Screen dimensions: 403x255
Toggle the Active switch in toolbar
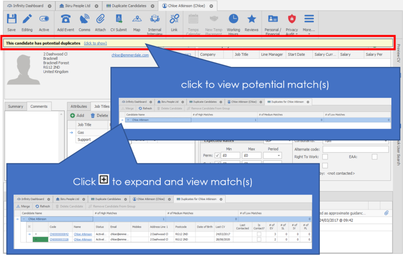tap(44, 20)
